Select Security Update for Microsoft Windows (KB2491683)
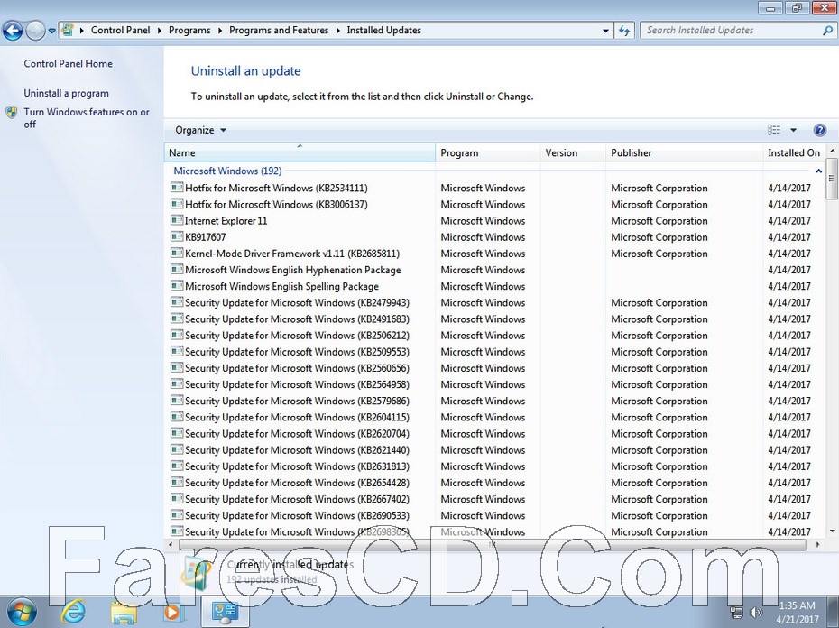The image size is (839, 628). click(297, 319)
